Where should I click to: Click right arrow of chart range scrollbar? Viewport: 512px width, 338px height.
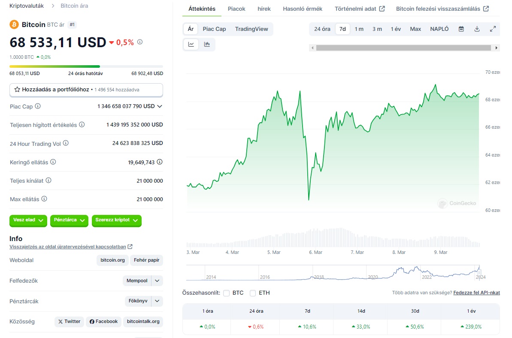[x=496, y=48]
